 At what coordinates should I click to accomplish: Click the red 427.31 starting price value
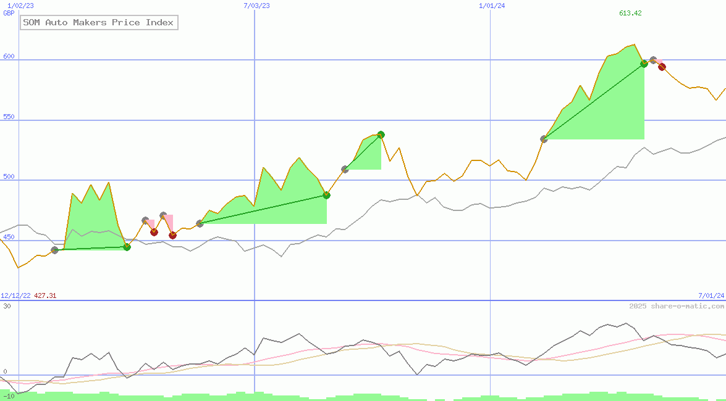coord(44,296)
